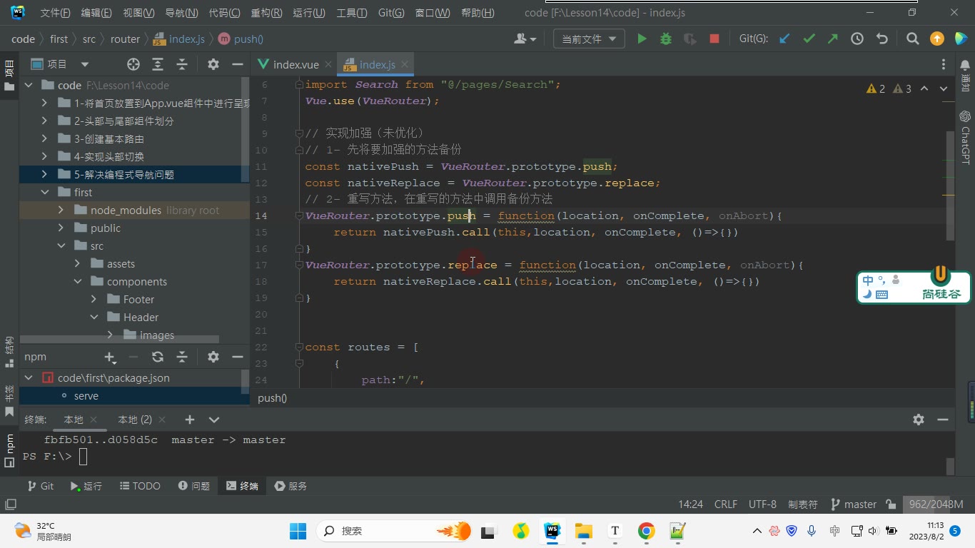Open the TODO tool window button
975x548 pixels.
140,486
